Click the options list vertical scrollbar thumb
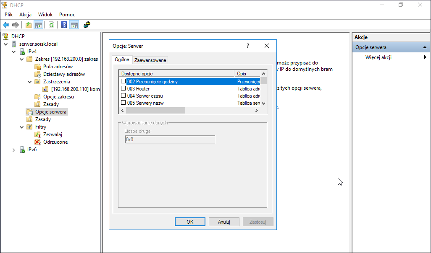The image size is (431, 253). pyautogui.click(x=264, y=81)
